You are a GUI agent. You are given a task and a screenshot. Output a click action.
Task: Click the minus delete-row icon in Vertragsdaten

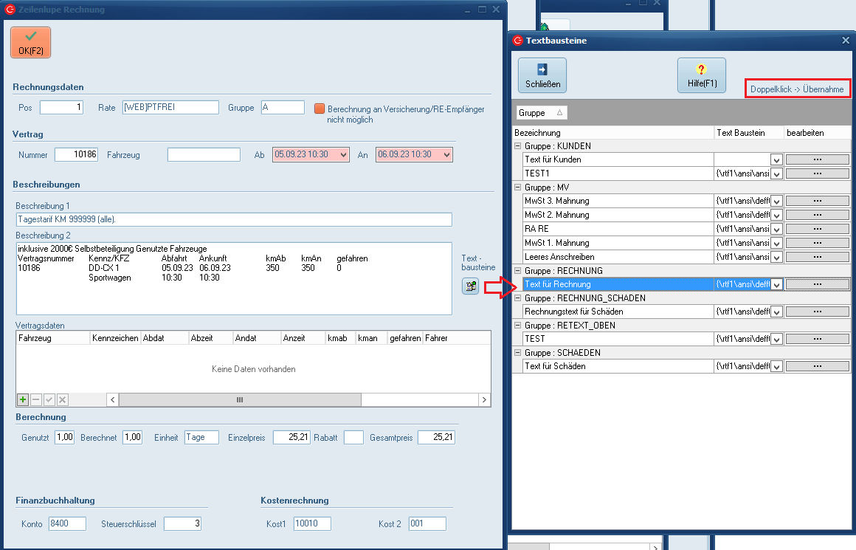tap(36, 399)
